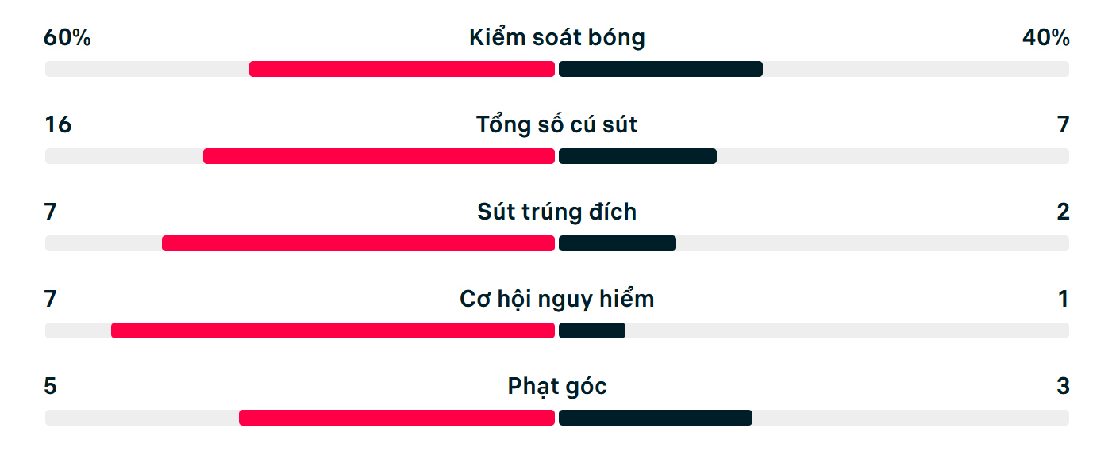Click the total shots value 16
Screen dimensions: 1116x451
coord(58,124)
